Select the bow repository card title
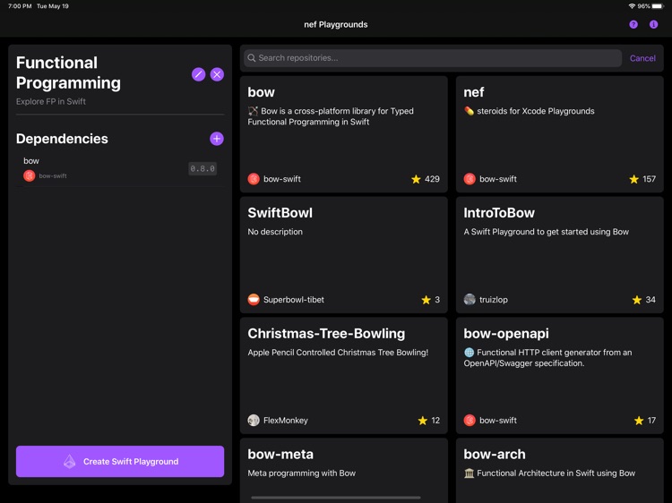 [x=261, y=92]
